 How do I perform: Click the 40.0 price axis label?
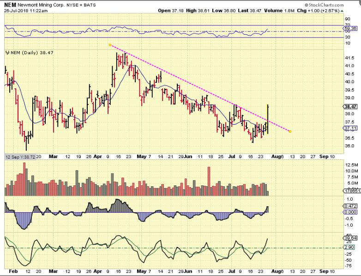(x=349, y=82)
